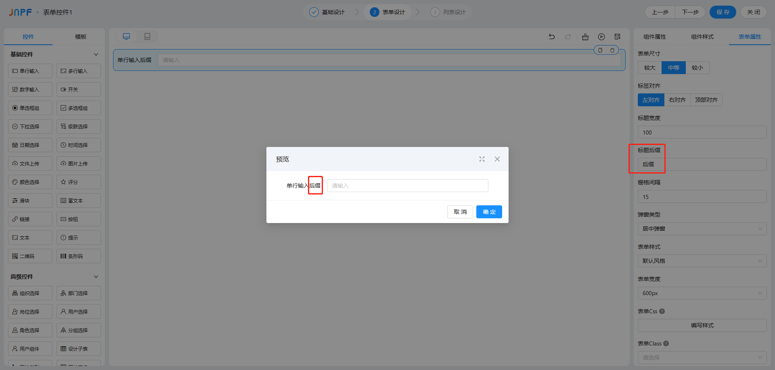Open the 组件样式 tab
The image size is (775, 370).
click(x=702, y=37)
